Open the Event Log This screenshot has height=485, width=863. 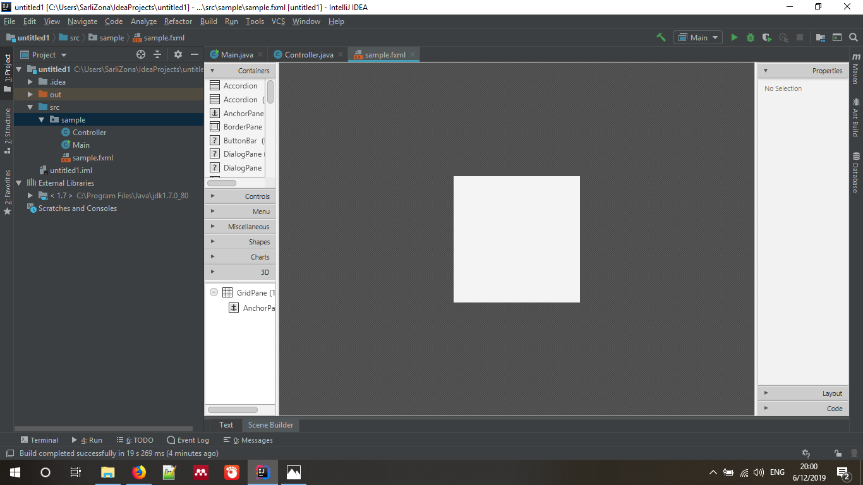[x=188, y=440]
